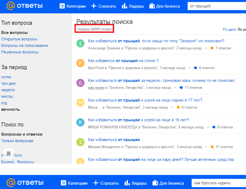Sort results По дате
246x189 pixels.
[x=229, y=29]
